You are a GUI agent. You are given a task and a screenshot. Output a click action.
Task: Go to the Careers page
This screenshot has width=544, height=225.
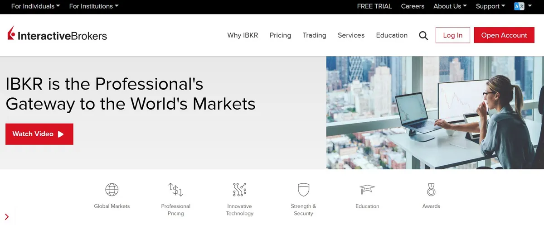pos(413,6)
